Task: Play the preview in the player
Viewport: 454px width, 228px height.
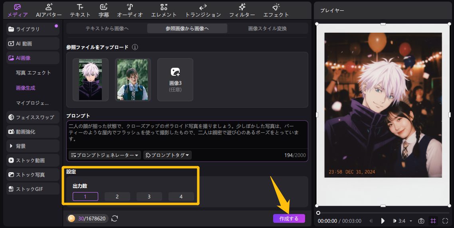Action: pos(383,221)
